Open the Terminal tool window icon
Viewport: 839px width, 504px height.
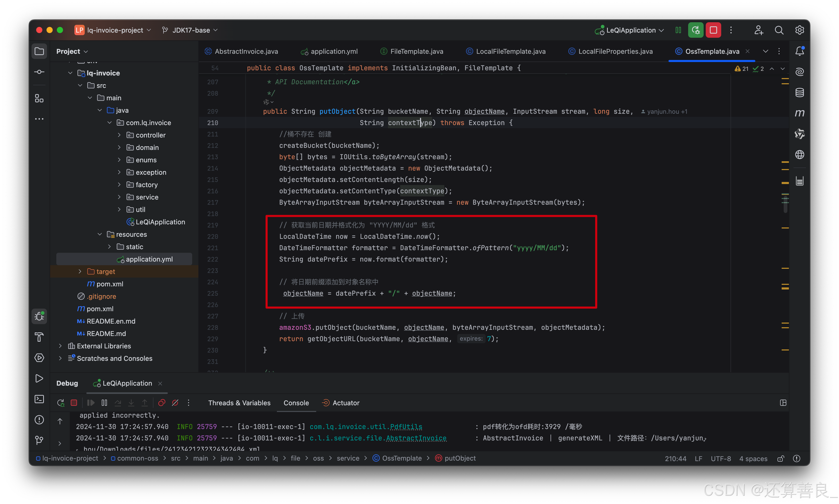tap(39, 399)
